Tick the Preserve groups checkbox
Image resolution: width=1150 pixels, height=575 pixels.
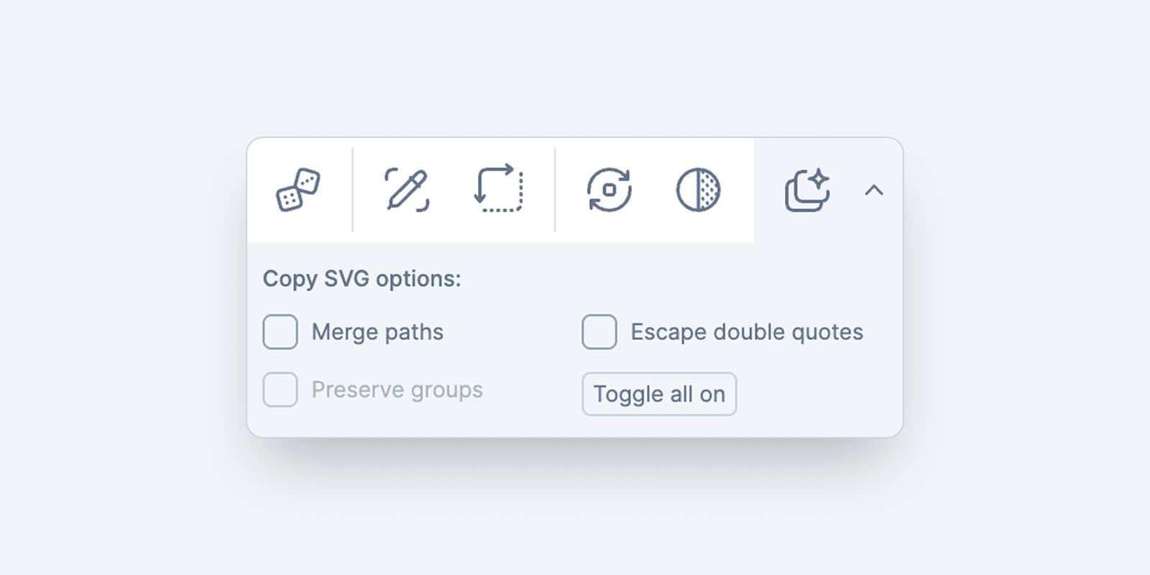pyautogui.click(x=280, y=390)
